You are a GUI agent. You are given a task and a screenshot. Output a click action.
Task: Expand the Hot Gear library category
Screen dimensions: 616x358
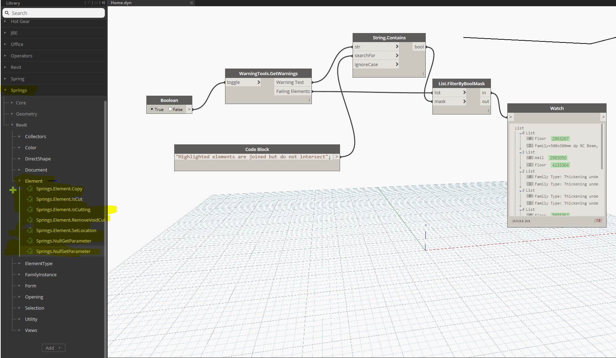pyautogui.click(x=5, y=21)
